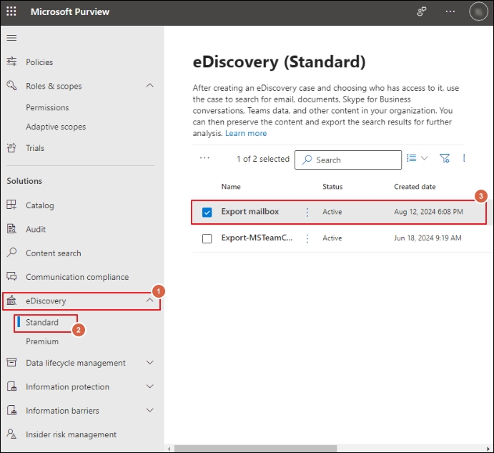Open the toolbar ellipsis left of selection count
This screenshot has height=453, width=494.
click(204, 157)
